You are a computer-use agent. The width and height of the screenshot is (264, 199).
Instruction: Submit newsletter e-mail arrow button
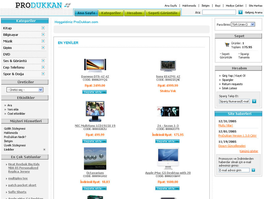(253, 170)
